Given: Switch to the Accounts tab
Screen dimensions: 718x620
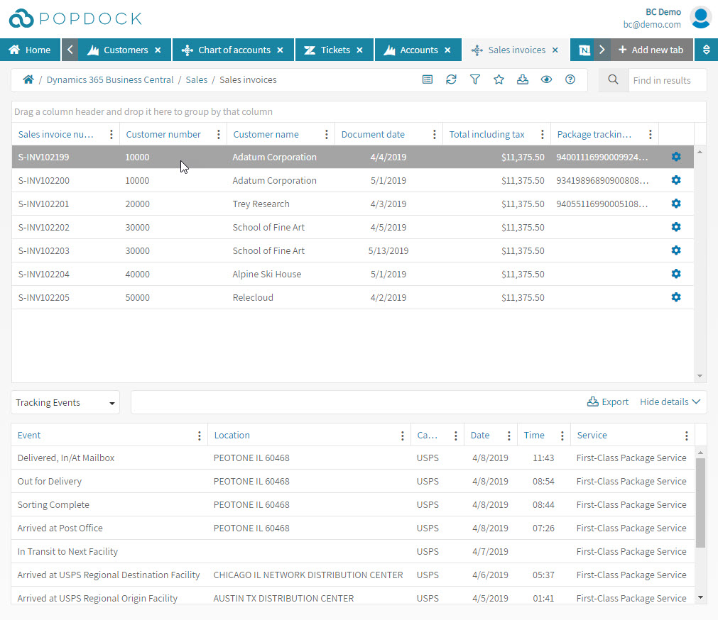Looking at the screenshot, I should 418,50.
